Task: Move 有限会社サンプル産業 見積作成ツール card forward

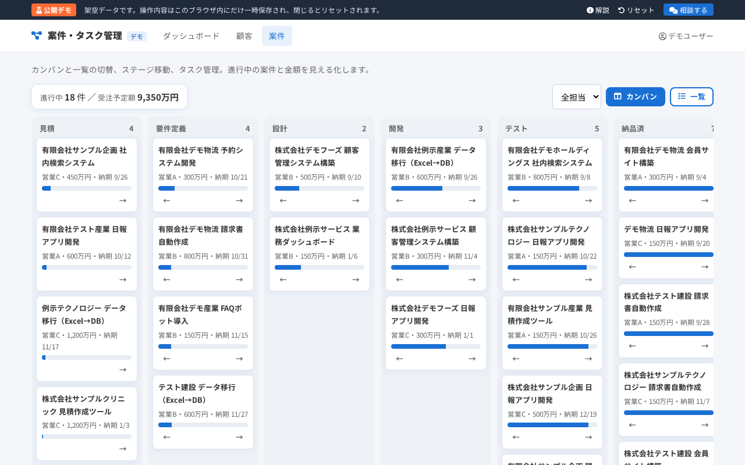Action: click(588, 359)
